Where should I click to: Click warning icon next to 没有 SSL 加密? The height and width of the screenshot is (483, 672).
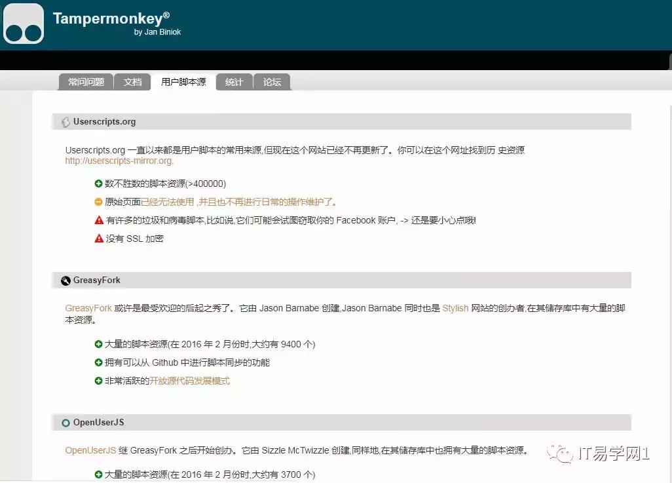click(98, 239)
